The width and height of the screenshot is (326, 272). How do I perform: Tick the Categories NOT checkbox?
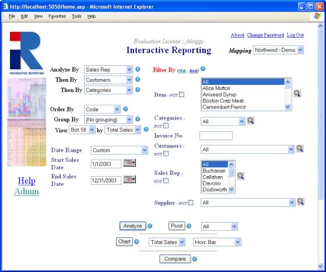coord(166,126)
